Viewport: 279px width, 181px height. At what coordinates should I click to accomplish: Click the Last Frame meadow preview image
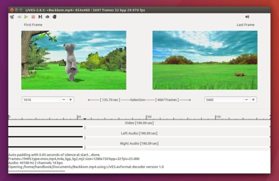click(x=205, y=60)
